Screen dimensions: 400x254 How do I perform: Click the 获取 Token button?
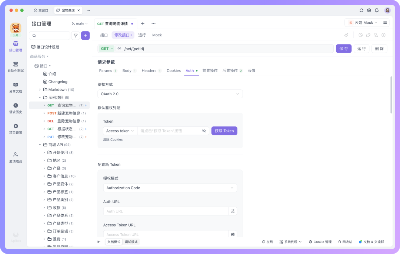(x=224, y=131)
